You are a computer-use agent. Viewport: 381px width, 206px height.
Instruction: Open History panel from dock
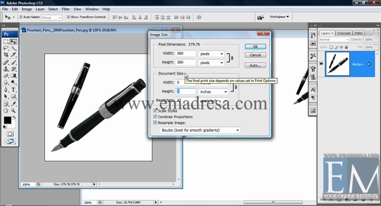(313, 35)
